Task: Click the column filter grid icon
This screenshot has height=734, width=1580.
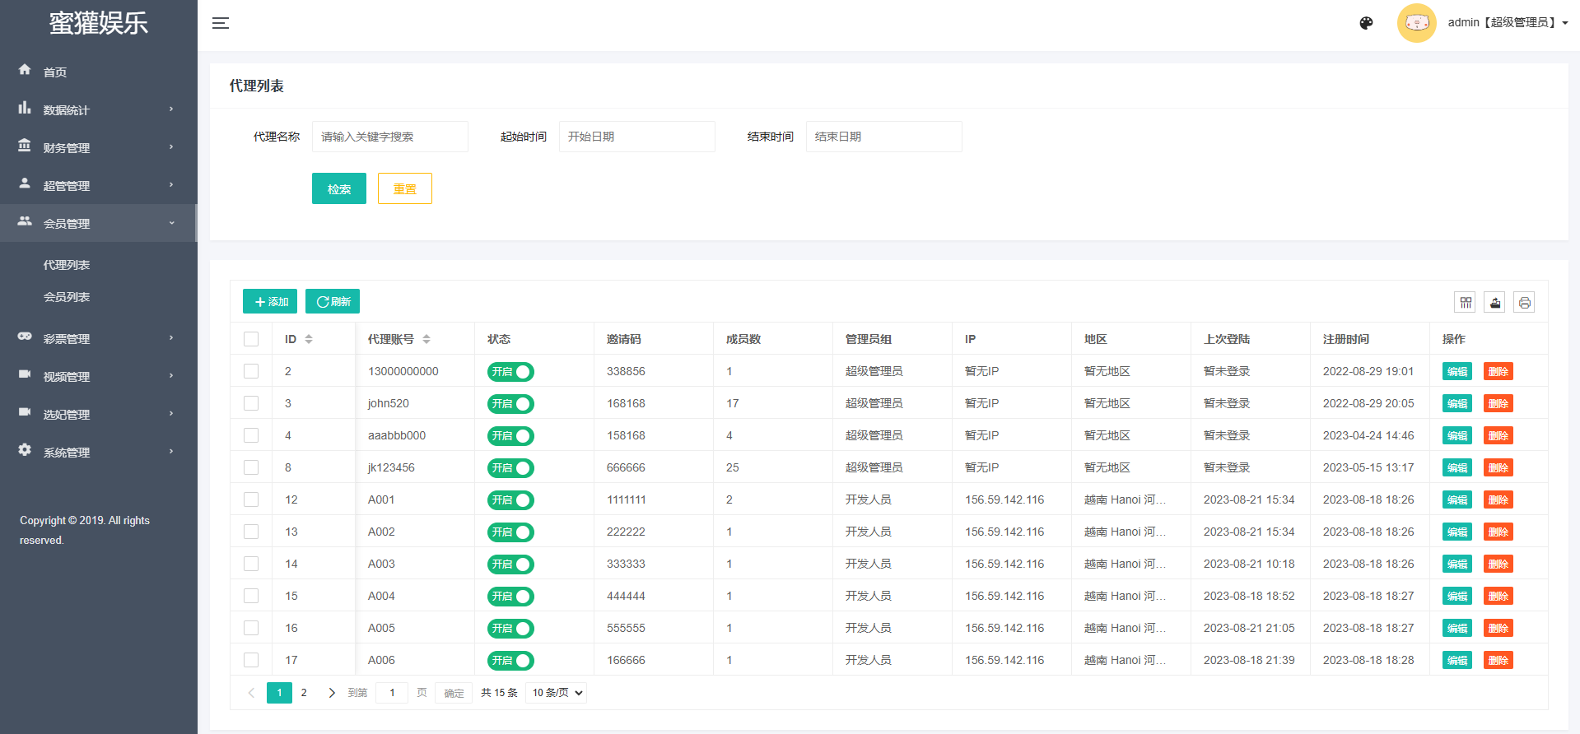Action: point(1466,303)
